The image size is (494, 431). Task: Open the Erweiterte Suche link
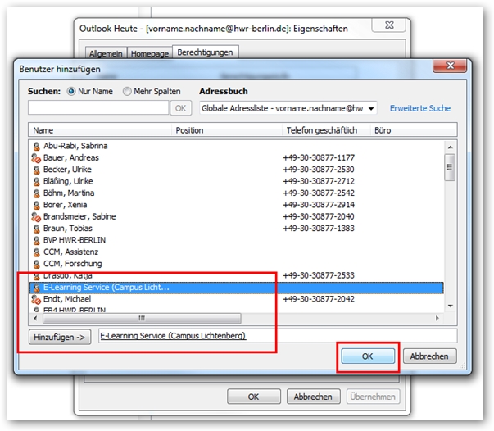pyautogui.click(x=420, y=108)
